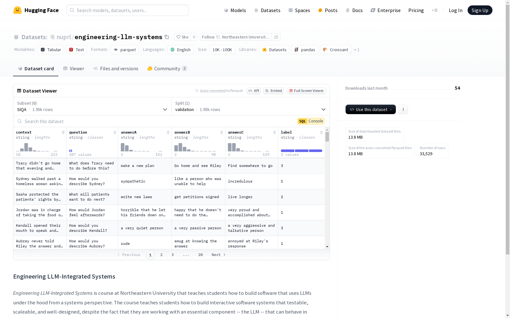This screenshot has width=510, height=318.
Task: Switch to the Community tab
Action: (x=167, y=69)
